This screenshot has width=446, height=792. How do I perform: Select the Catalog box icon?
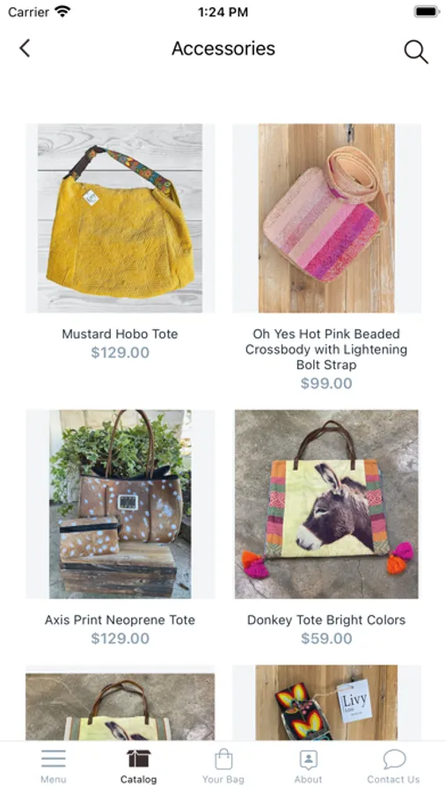[138, 759]
